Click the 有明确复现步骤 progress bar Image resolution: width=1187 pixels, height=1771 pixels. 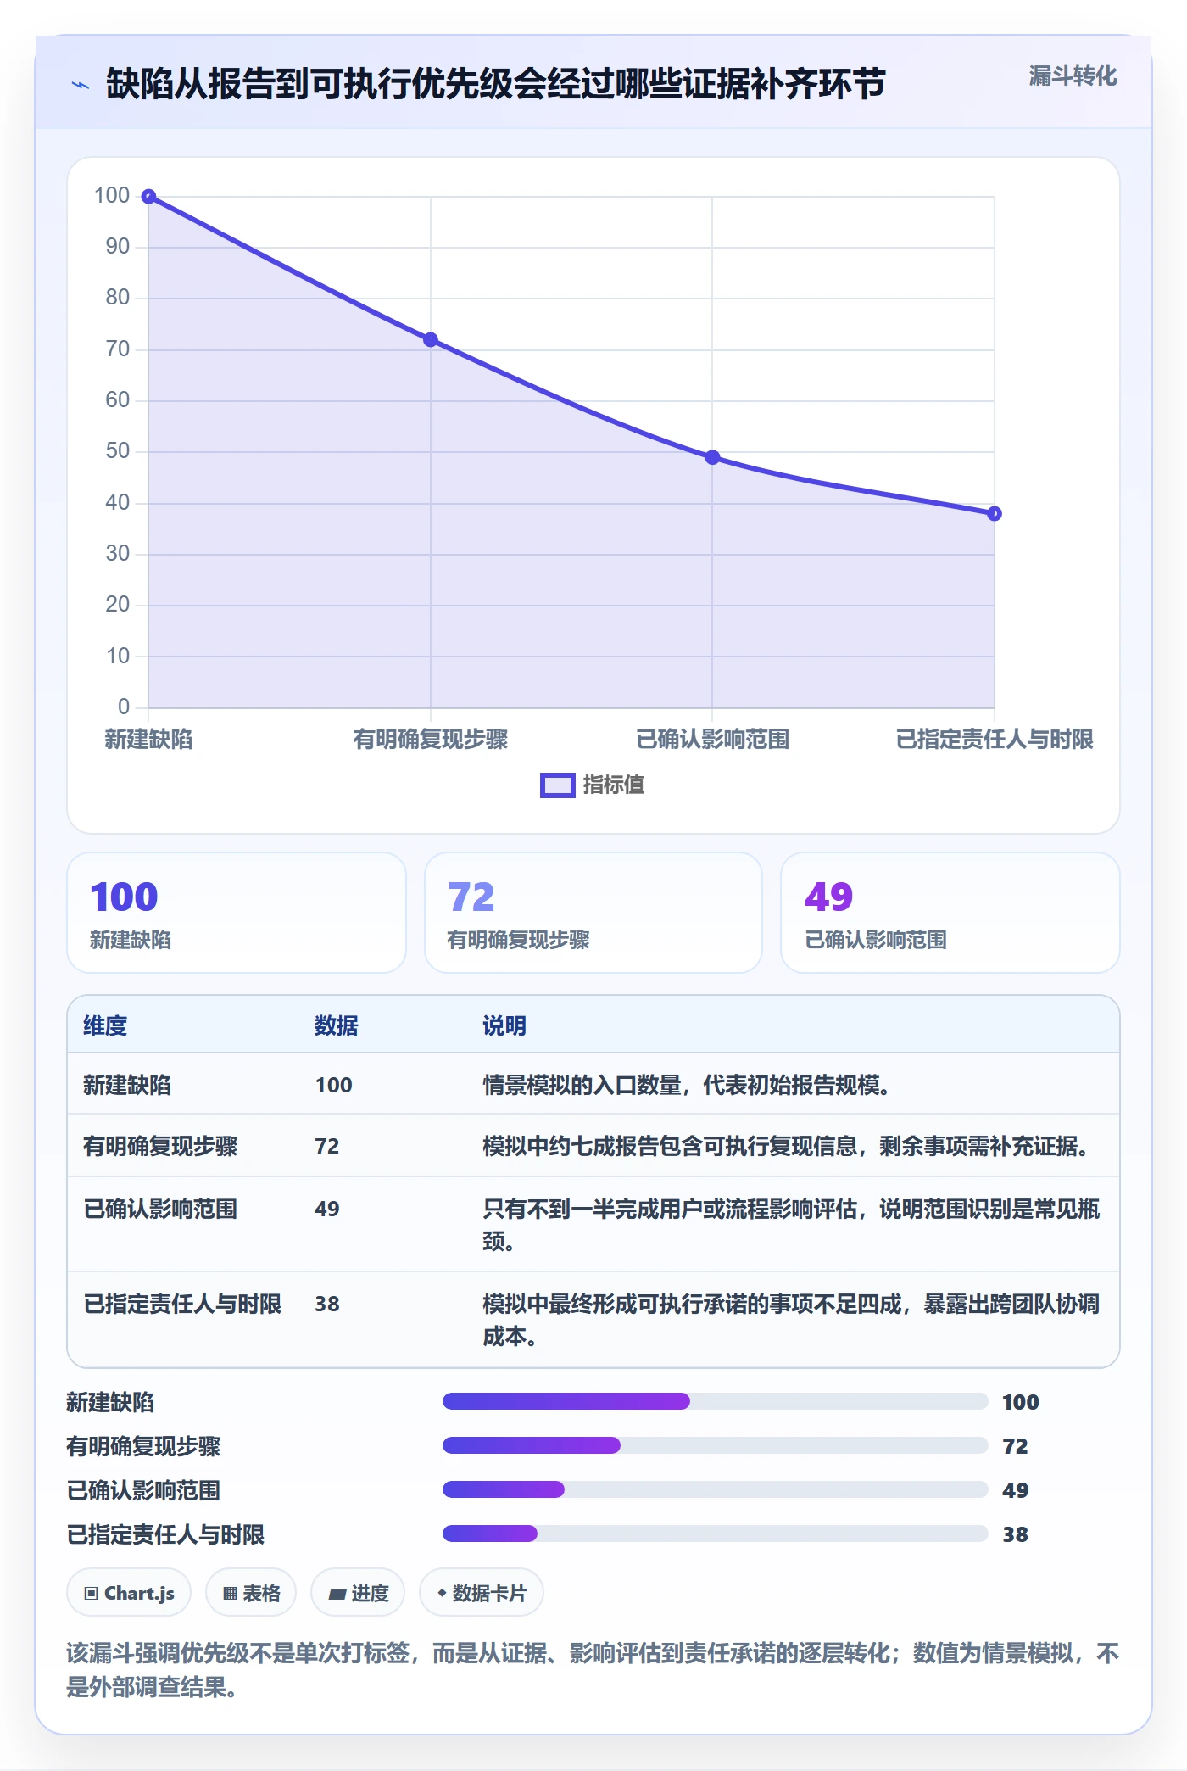pyautogui.click(x=715, y=1445)
